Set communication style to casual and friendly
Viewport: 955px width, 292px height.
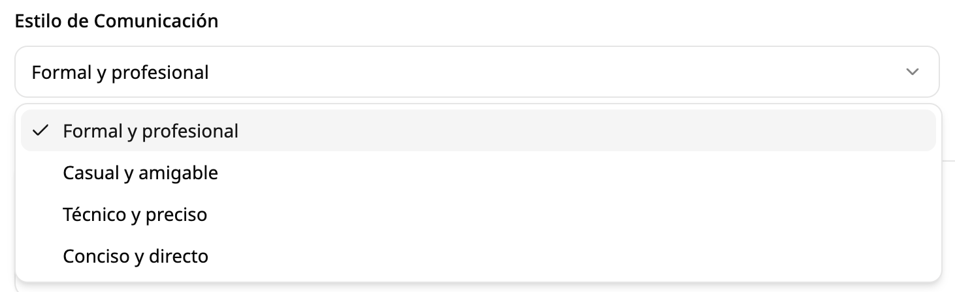point(140,173)
